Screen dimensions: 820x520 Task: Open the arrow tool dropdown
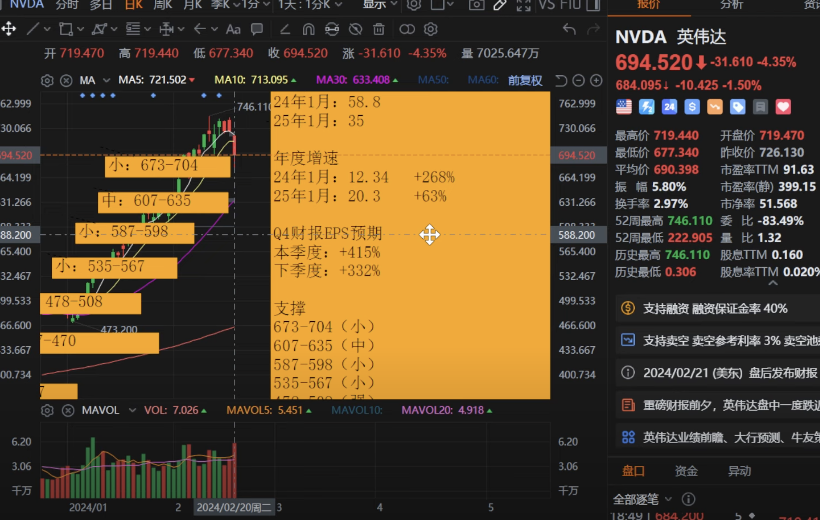214,29
